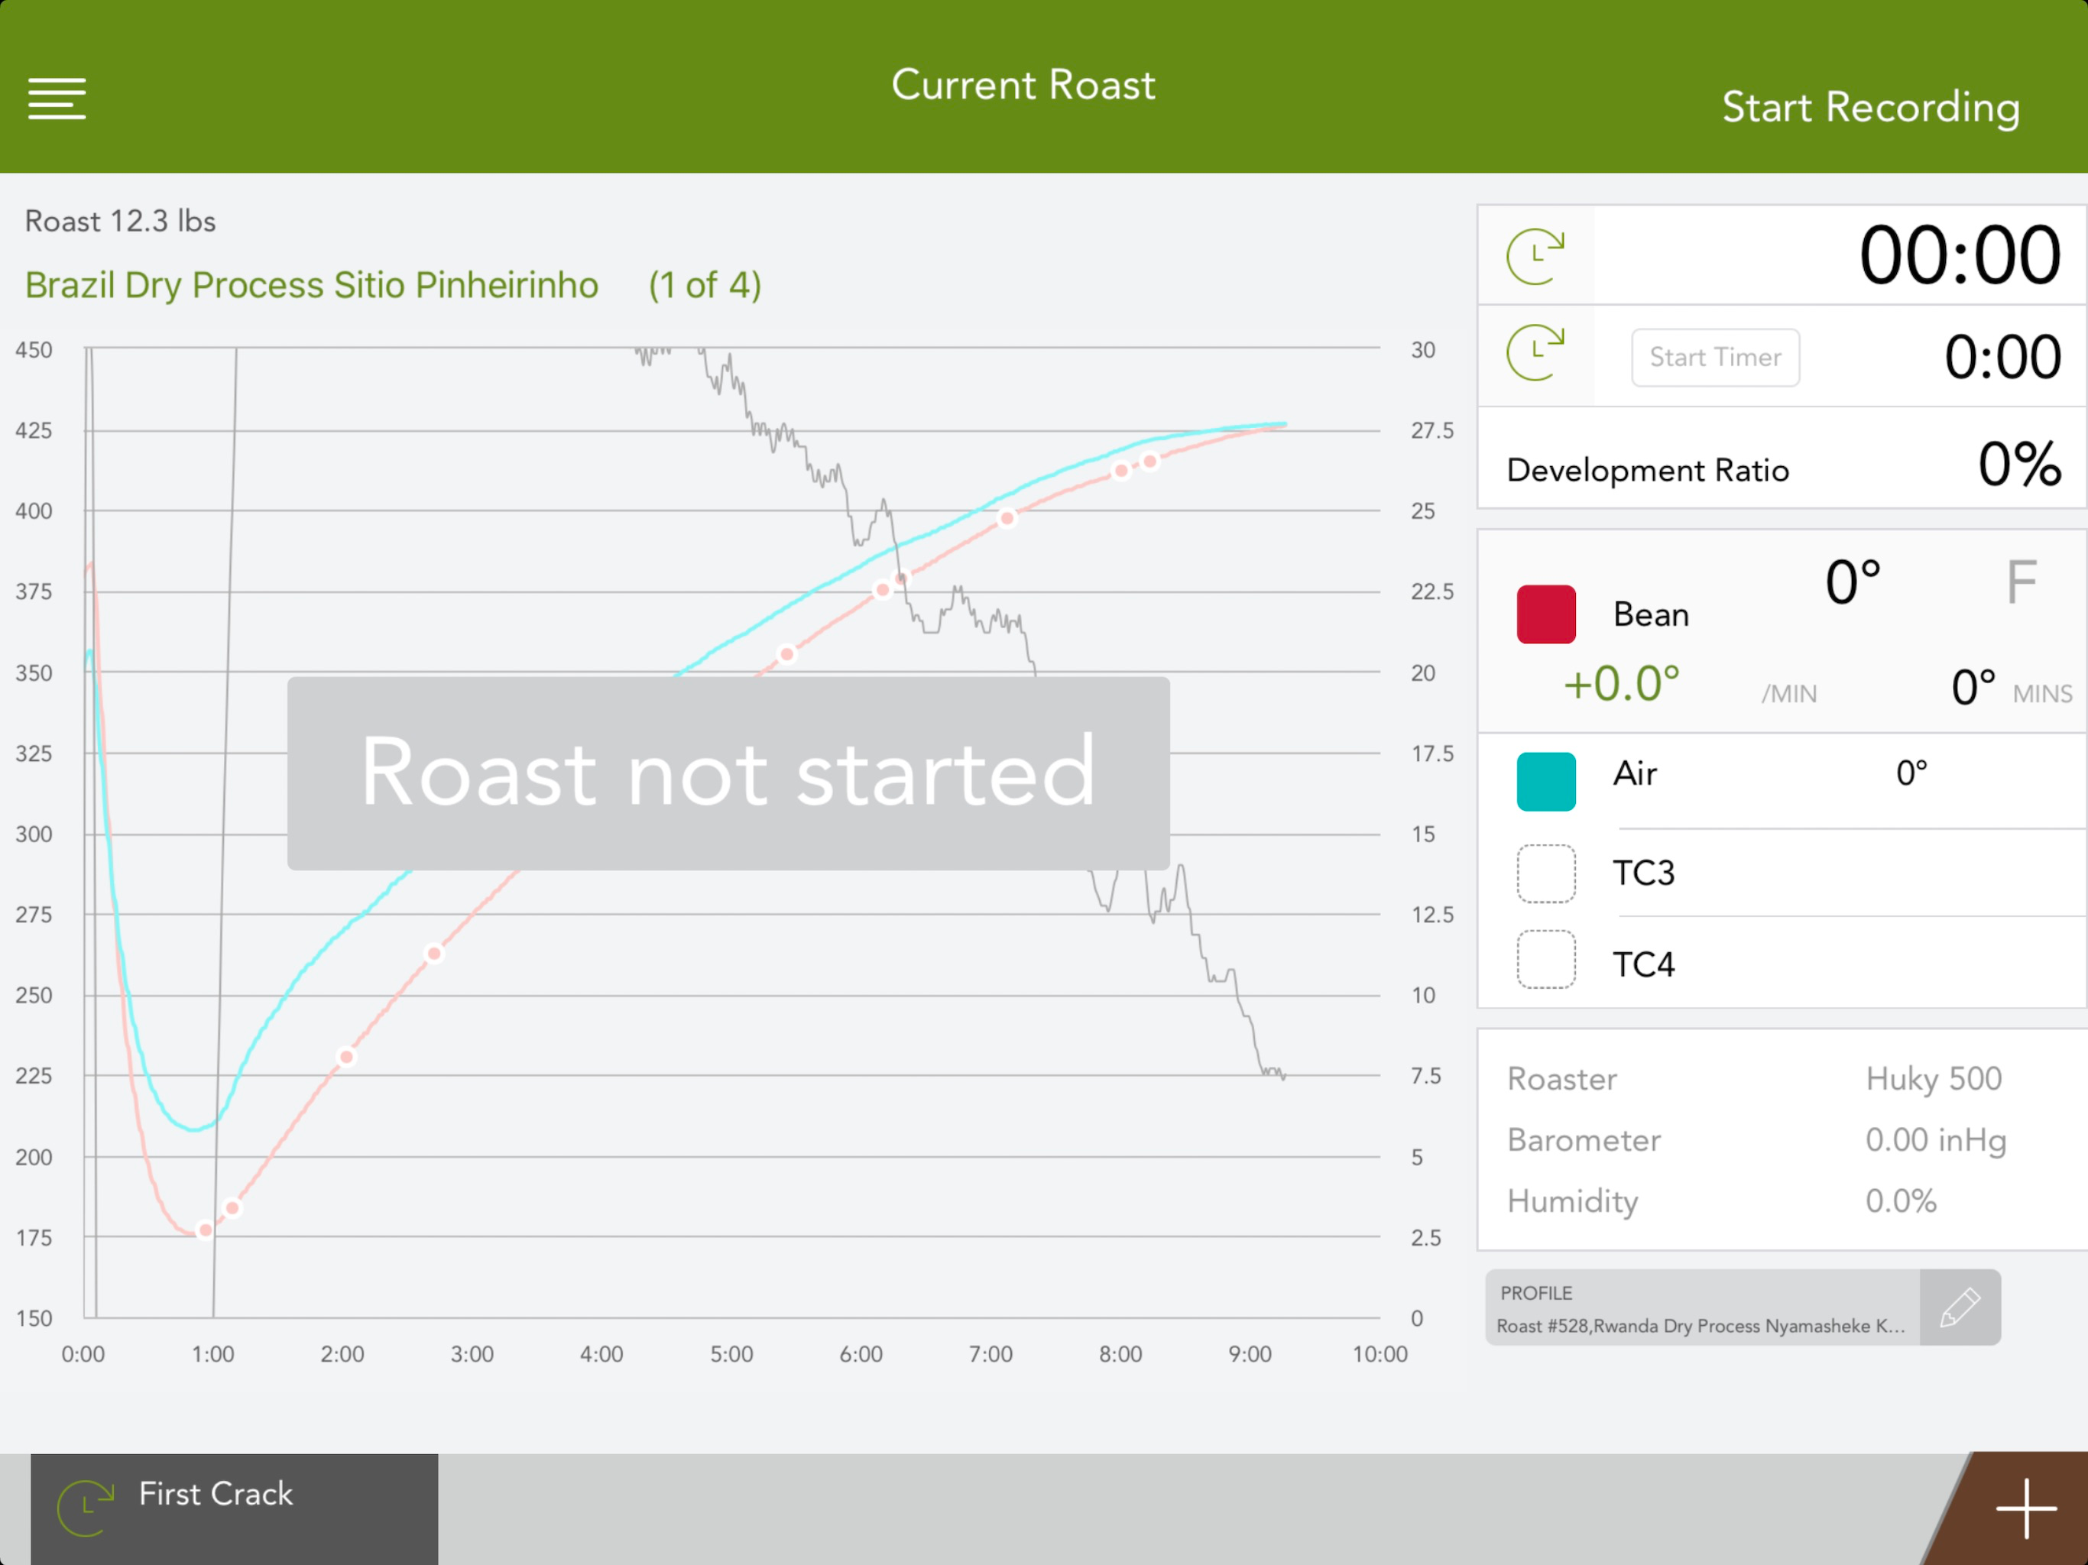Open the Roast #528 profile selector

1702,1307
